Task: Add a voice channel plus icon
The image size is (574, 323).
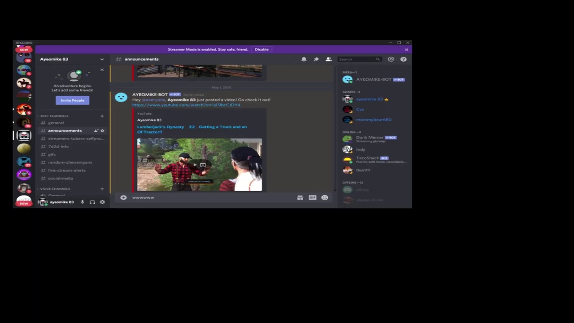Action: [x=102, y=188]
